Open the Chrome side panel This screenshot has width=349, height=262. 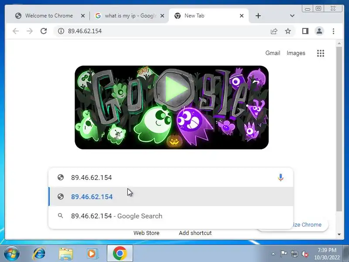(305, 31)
